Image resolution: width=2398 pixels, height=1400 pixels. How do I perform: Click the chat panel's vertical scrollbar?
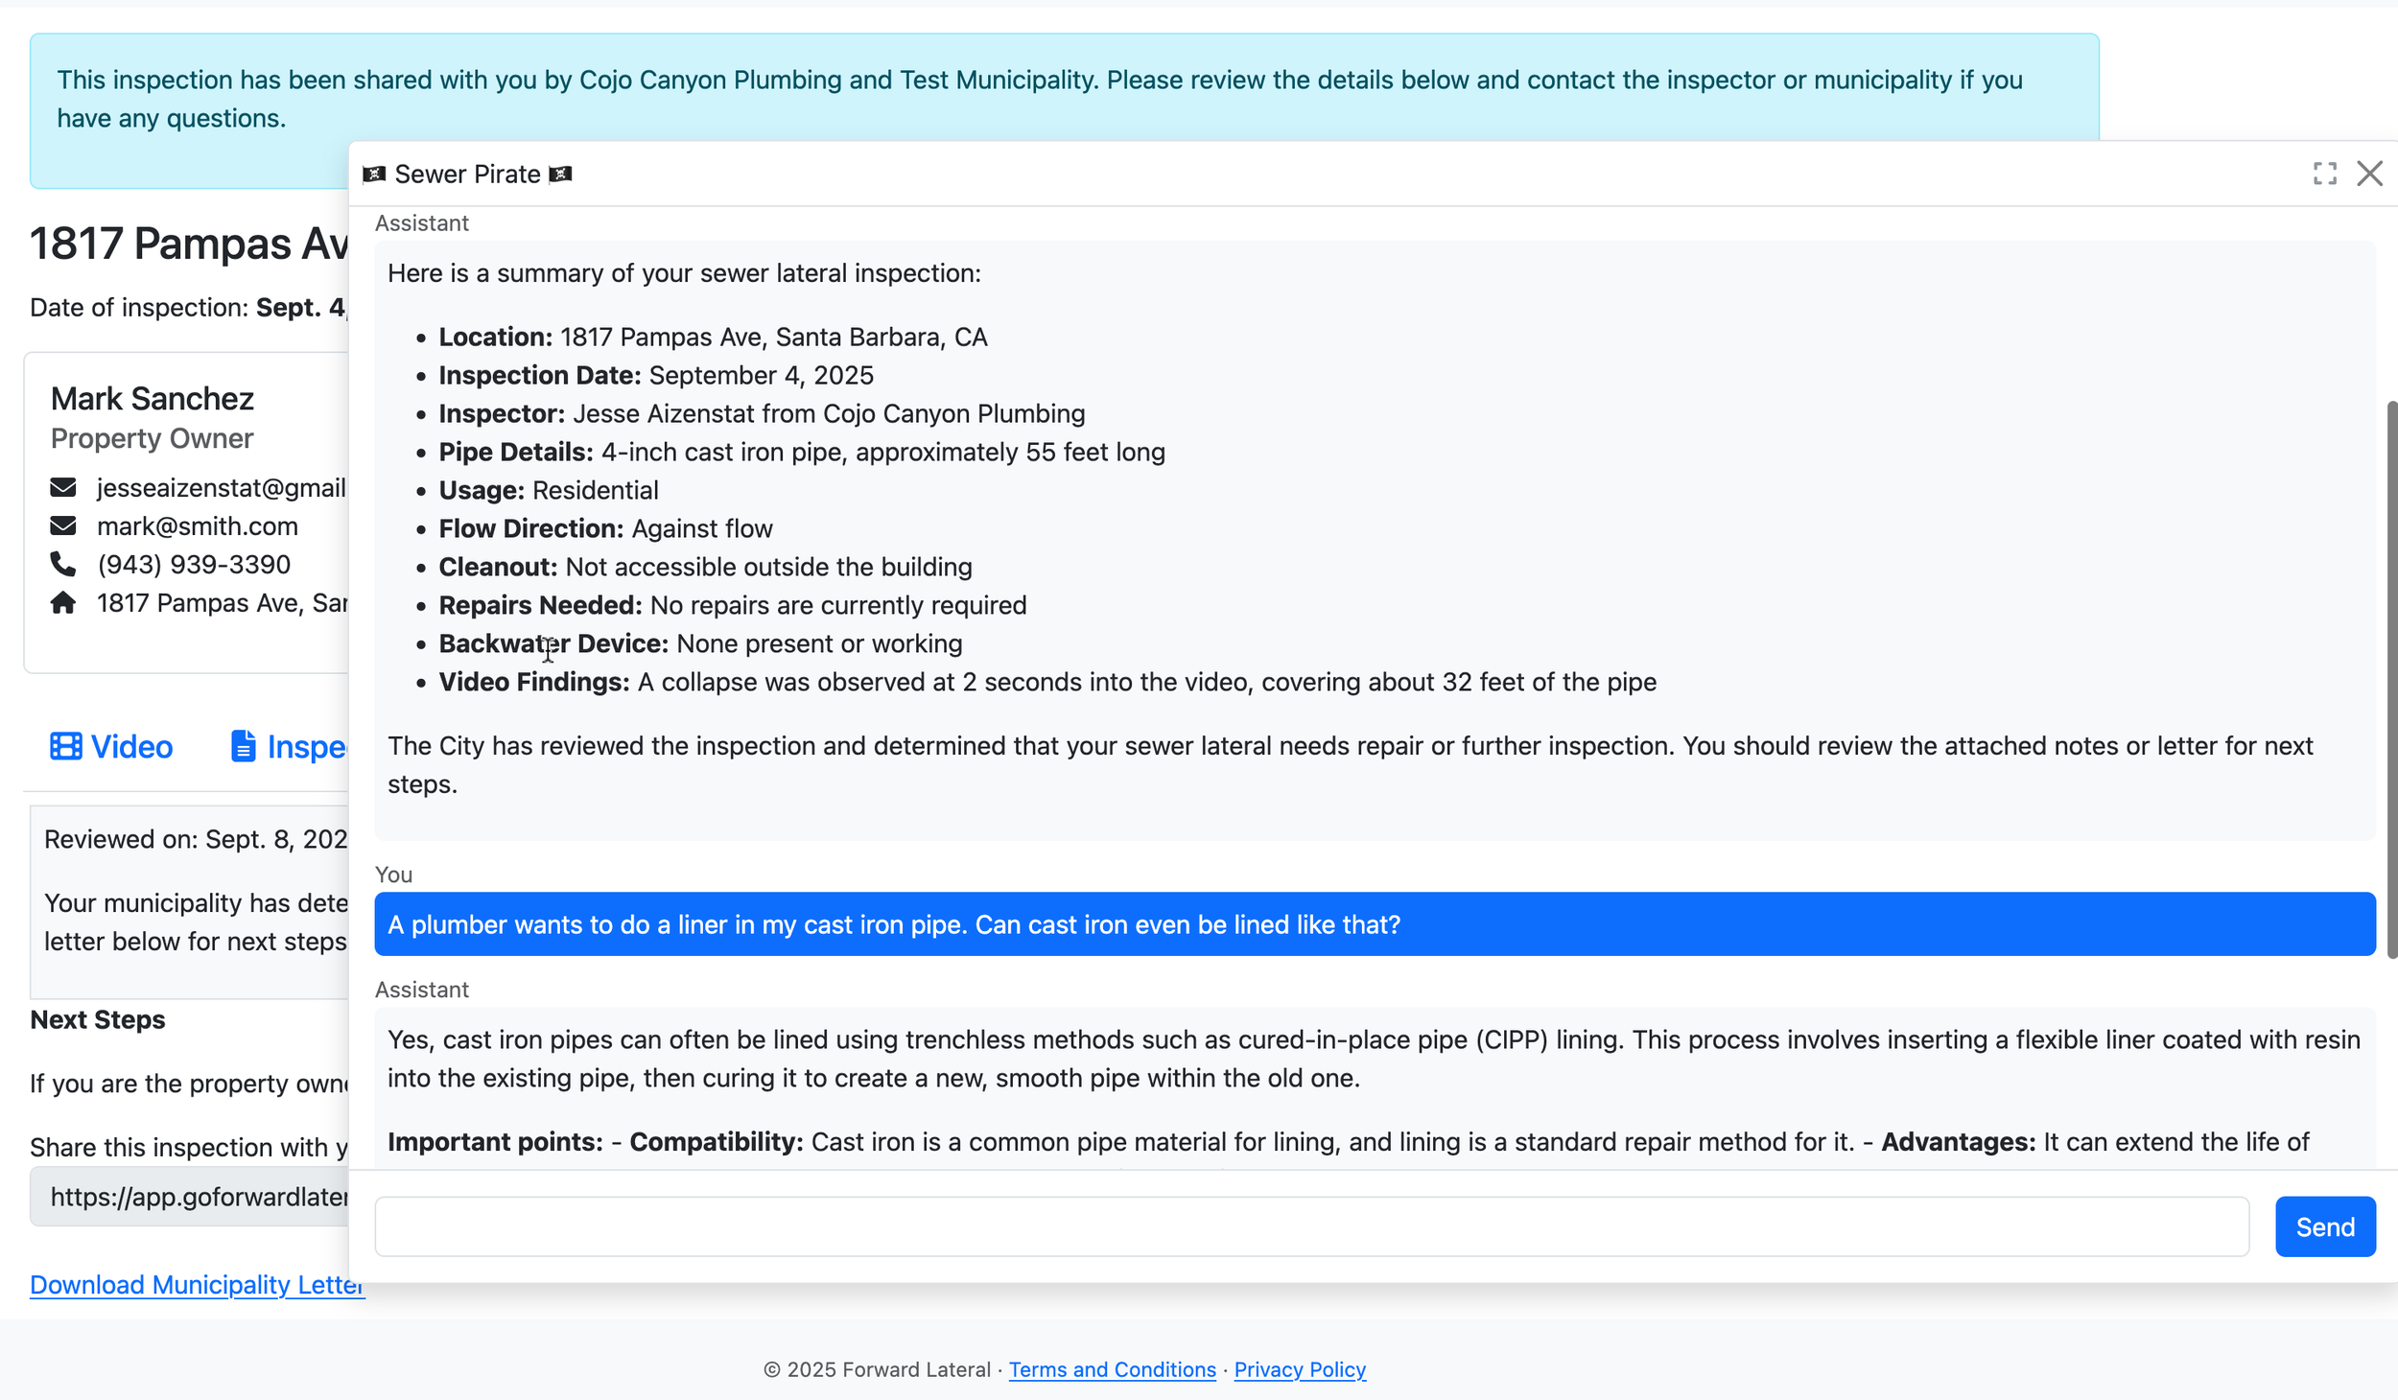click(2390, 679)
